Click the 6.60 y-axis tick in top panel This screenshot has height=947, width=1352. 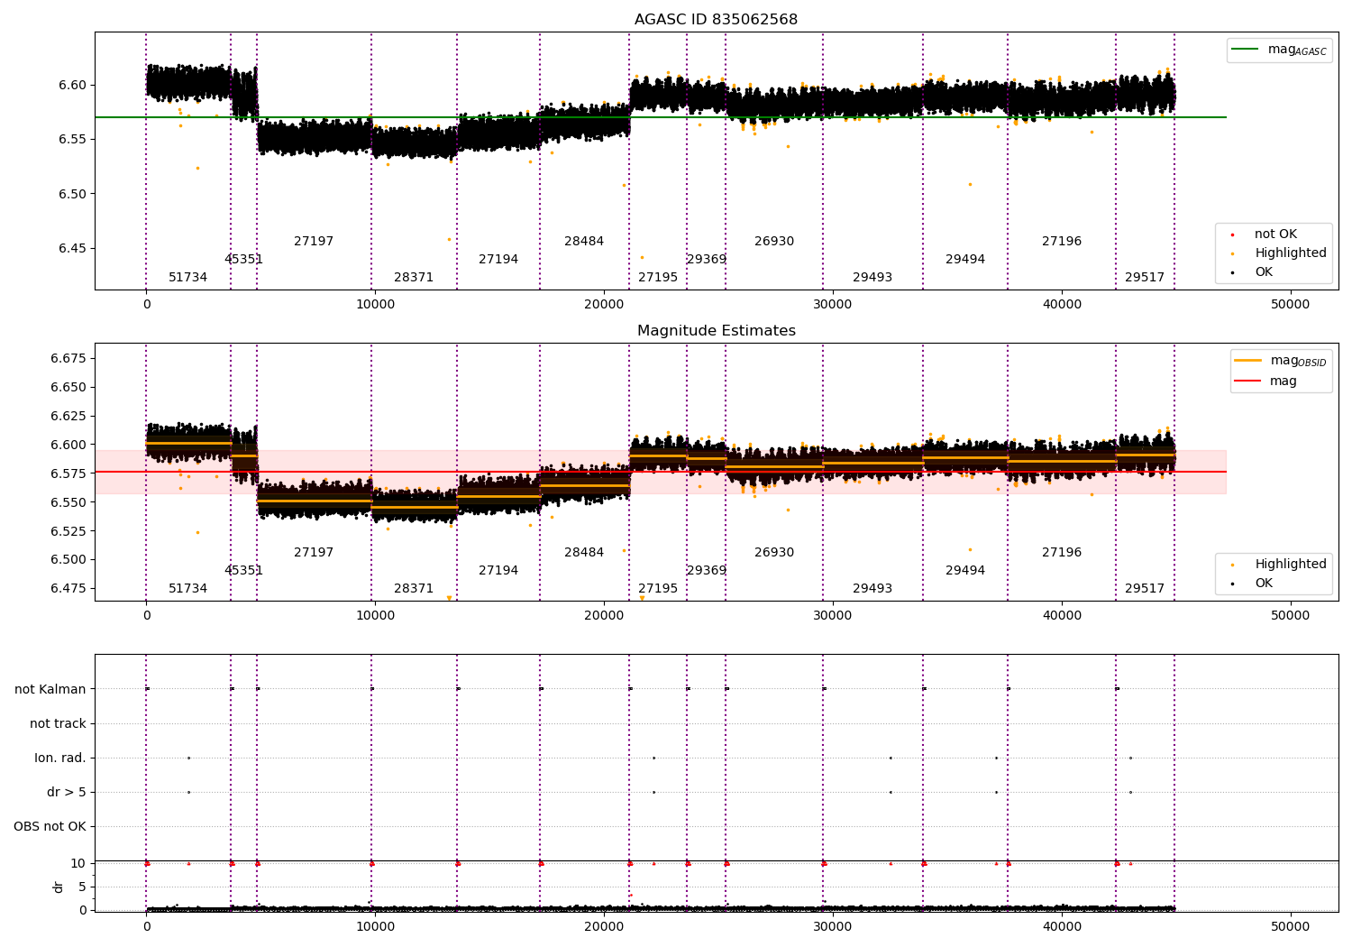pyautogui.click(x=73, y=86)
